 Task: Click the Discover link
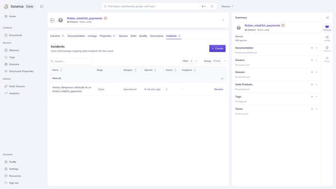tap(227, 6)
